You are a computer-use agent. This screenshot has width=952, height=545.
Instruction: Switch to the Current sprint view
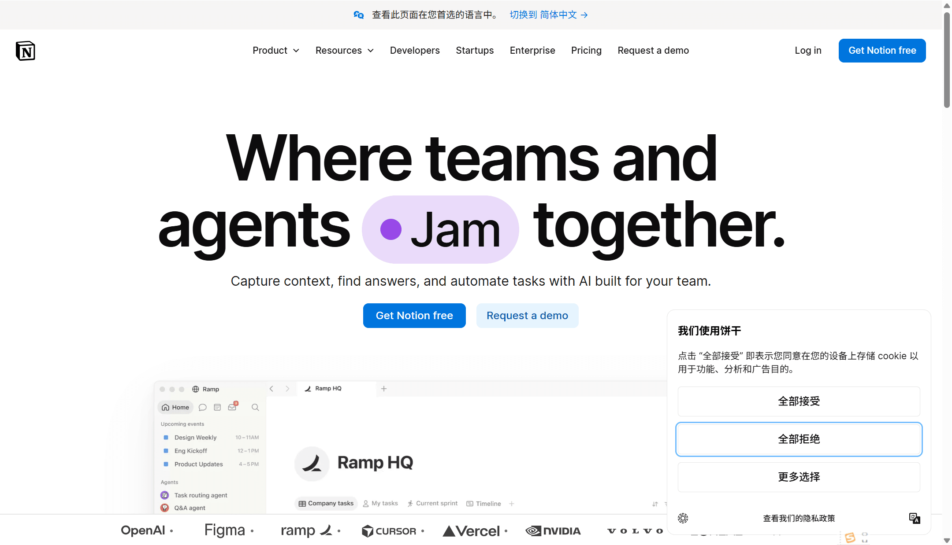tap(432, 504)
